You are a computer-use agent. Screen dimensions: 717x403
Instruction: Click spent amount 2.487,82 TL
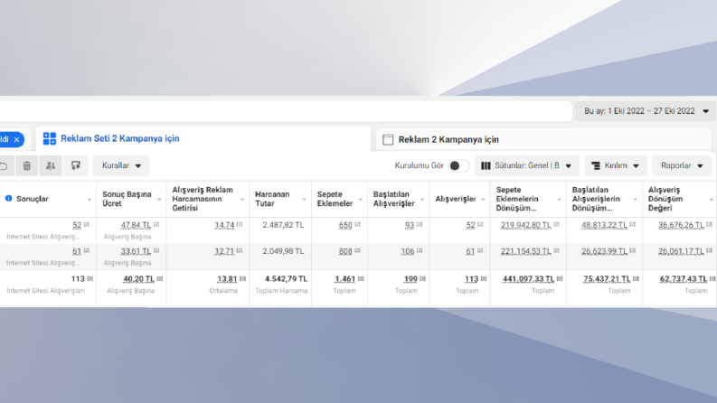[x=283, y=225]
